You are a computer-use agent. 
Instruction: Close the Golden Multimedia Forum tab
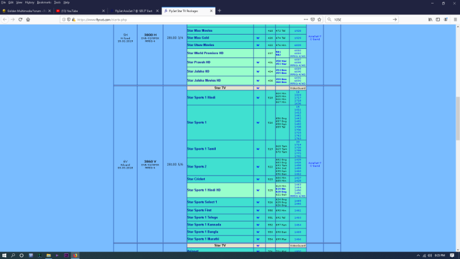(x=49, y=11)
